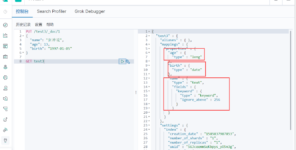Switch to the Search Profiler tab

(51, 11)
